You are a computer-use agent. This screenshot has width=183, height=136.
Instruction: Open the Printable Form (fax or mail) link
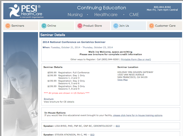coord(136,59)
